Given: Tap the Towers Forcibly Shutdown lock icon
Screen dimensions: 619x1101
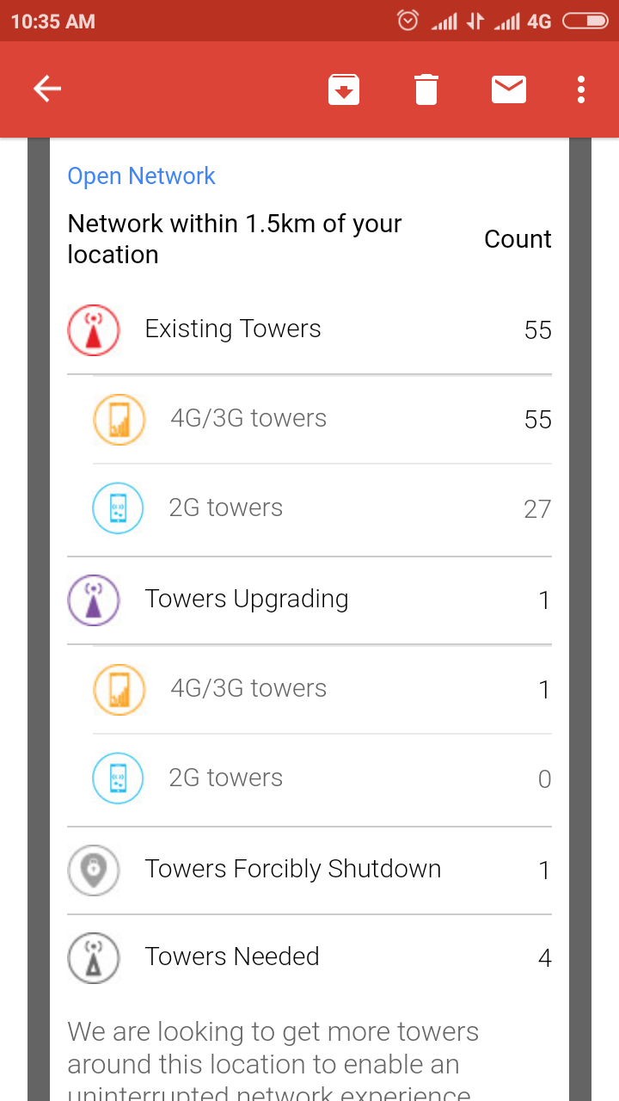Looking at the screenshot, I should coord(94,870).
